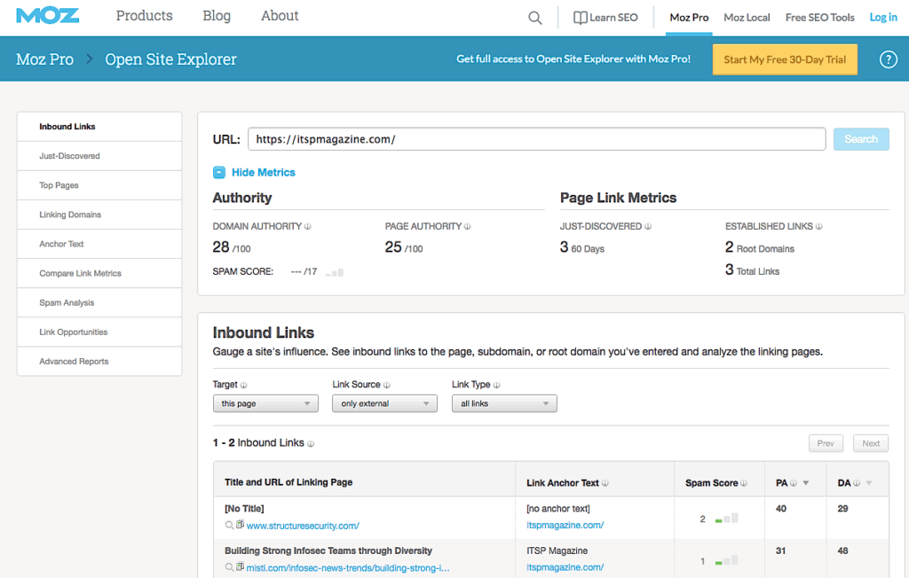Screen dimensions: 909x578
Task: Click Moz Pro breadcrumb link
Action: point(44,59)
